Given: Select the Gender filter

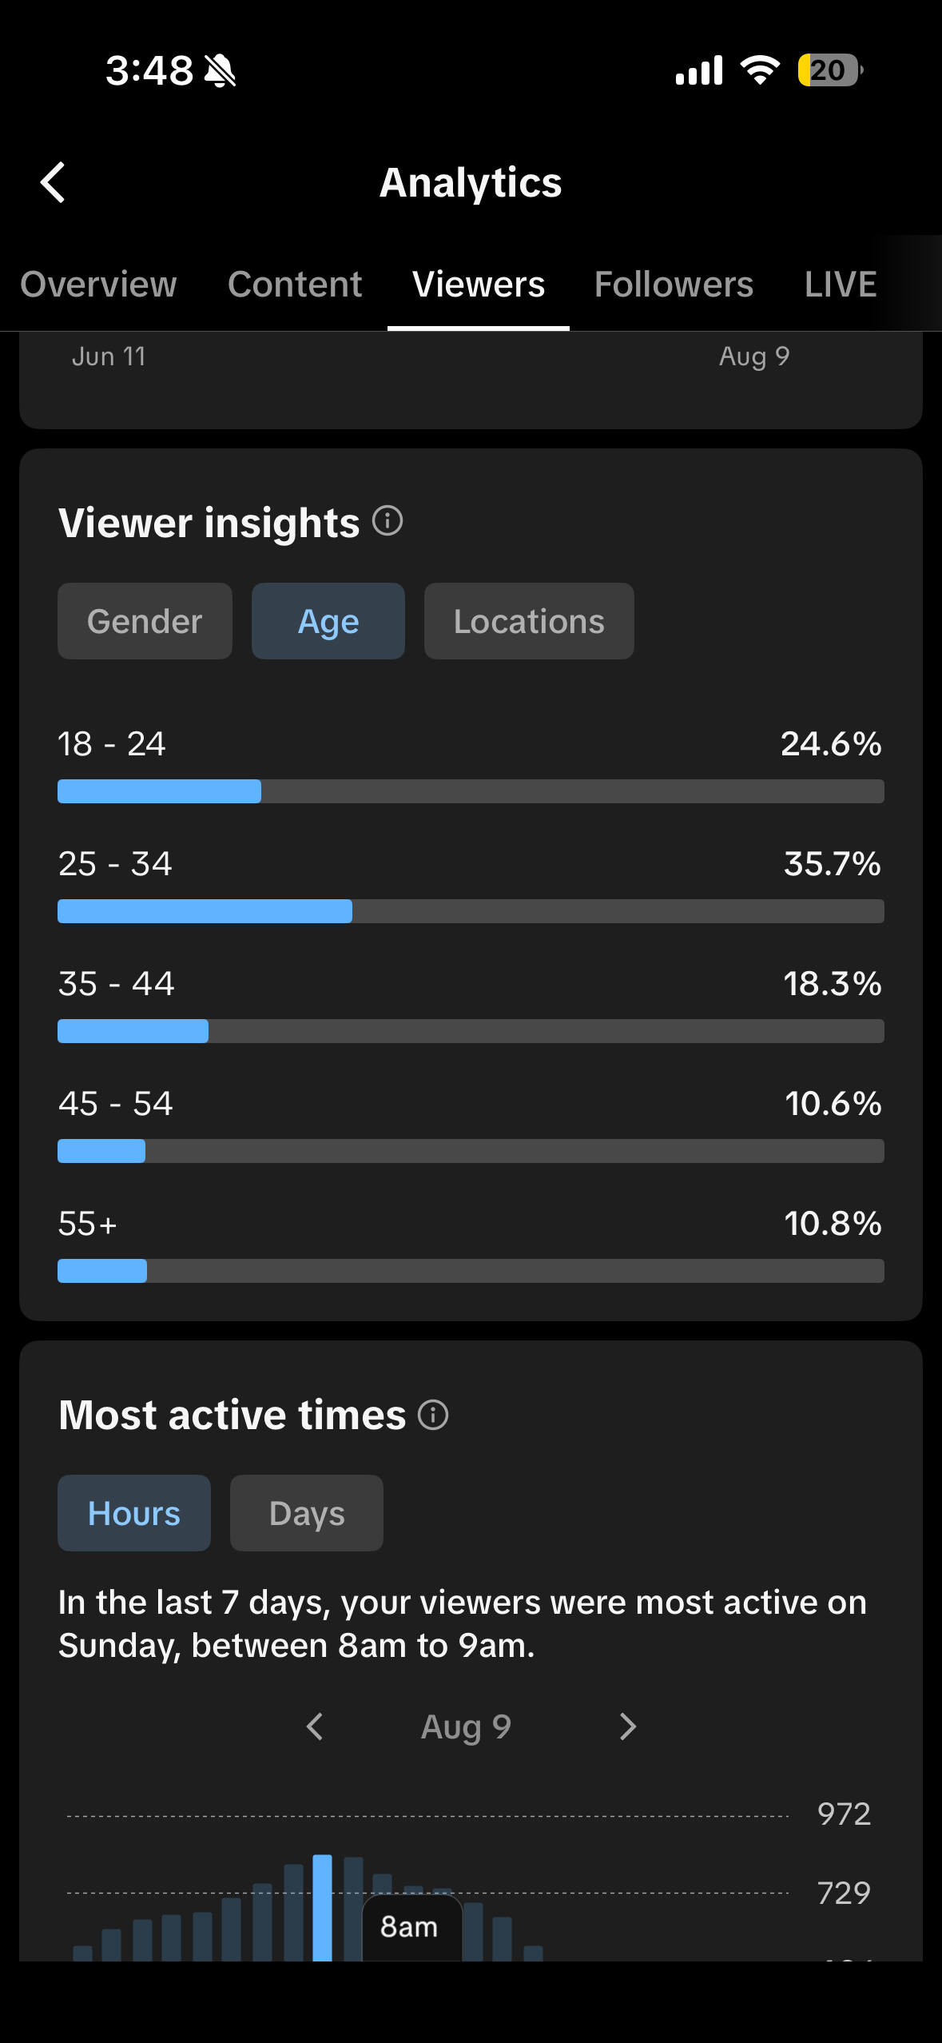Looking at the screenshot, I should point(145,621).
